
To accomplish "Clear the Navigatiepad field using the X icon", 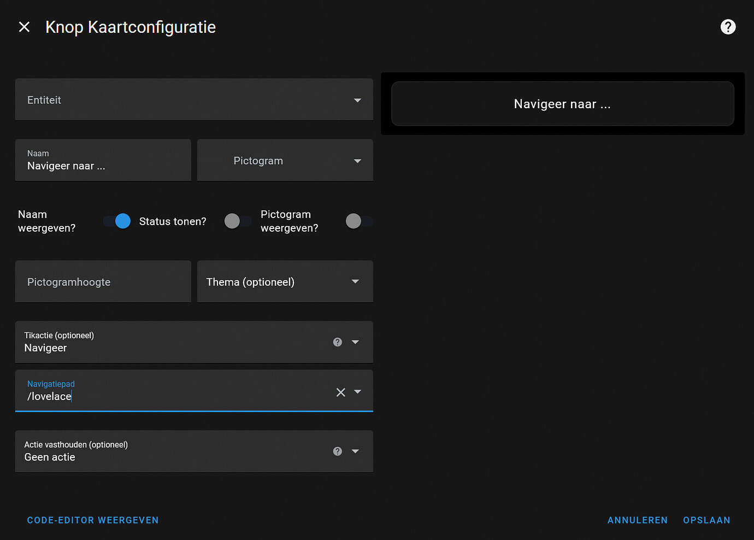I will [340, 392].
